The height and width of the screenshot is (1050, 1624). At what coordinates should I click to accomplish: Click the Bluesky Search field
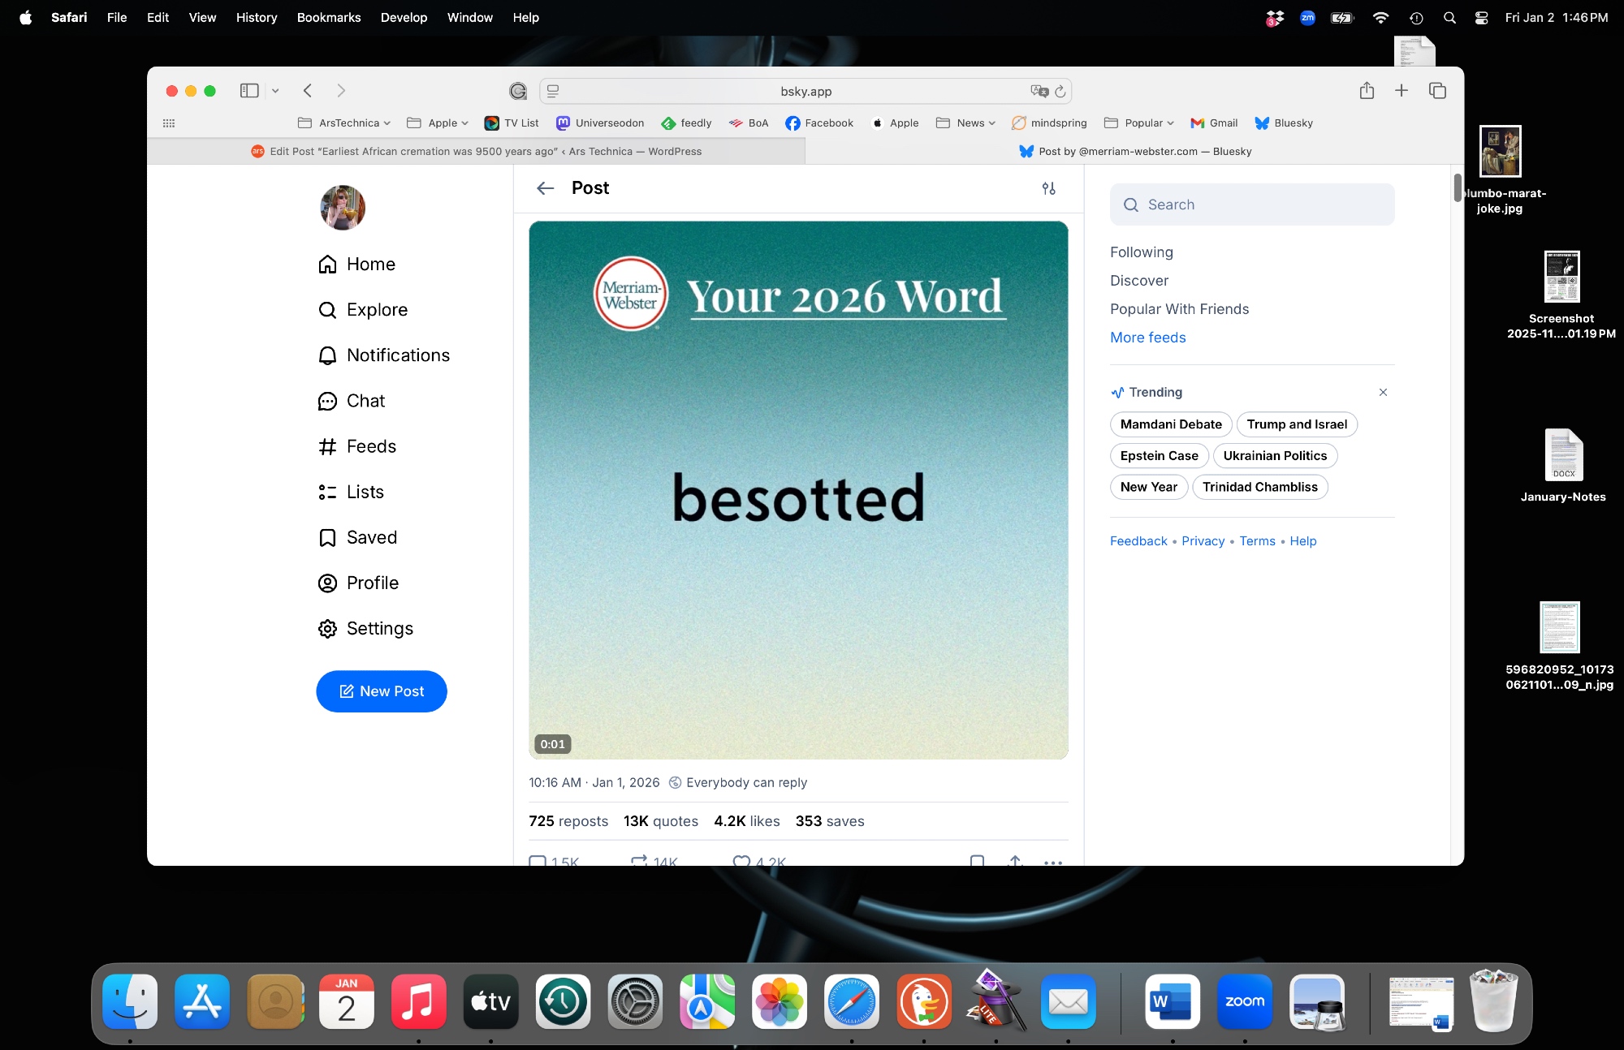point(1252,204)
